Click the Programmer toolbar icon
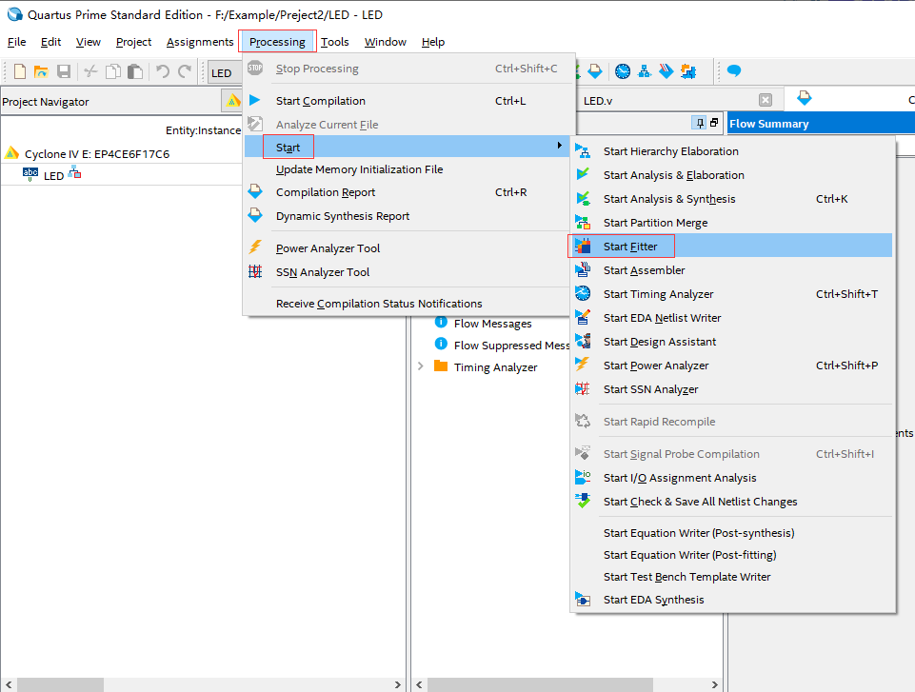915x692 pixels. [666, 71]
